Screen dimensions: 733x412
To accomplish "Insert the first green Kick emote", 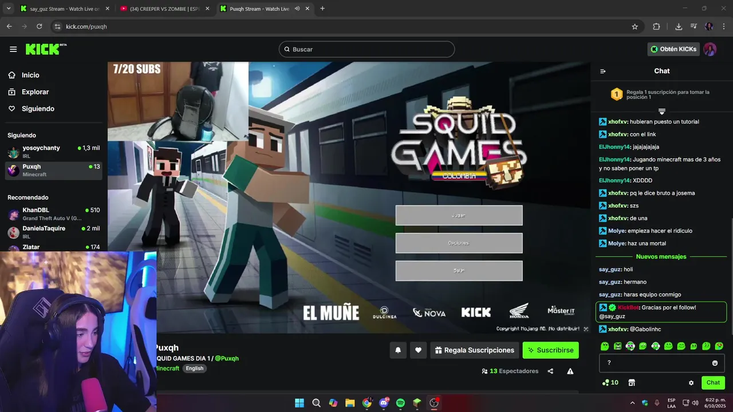I will 605,346.
